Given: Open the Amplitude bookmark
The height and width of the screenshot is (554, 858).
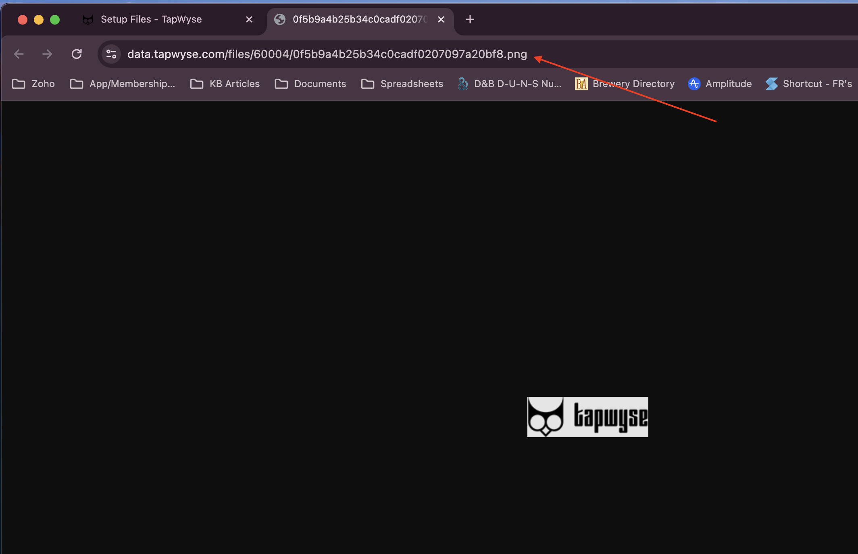Looking at the screenshot, I should coord(720,84).
